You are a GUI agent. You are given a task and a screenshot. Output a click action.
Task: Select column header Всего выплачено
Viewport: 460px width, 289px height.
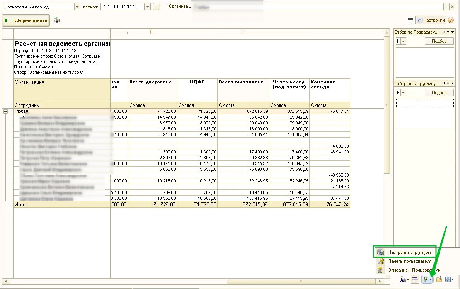coord(243,90)
